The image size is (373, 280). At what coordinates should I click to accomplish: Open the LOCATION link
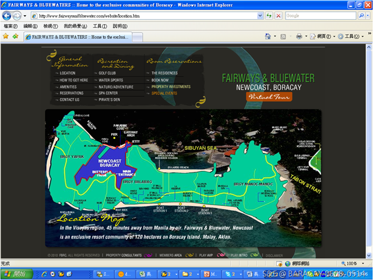(68, 73)
